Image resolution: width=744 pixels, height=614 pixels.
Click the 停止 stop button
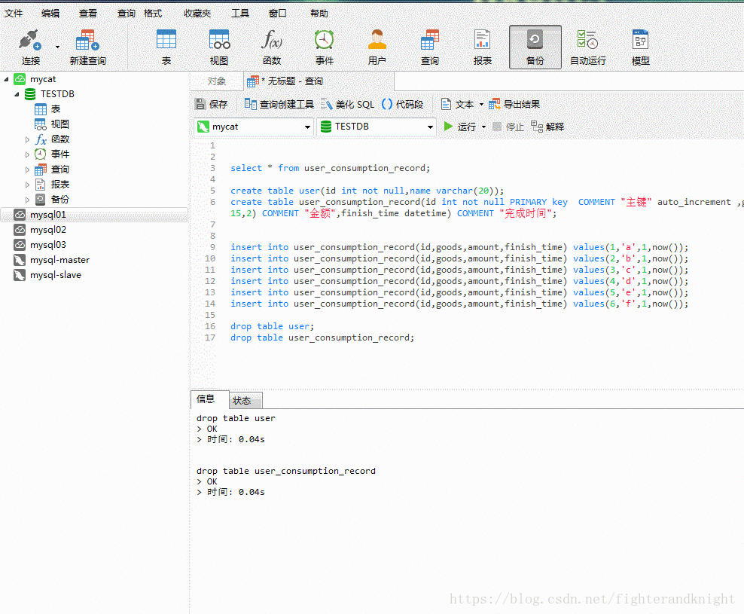click(508, 127)
